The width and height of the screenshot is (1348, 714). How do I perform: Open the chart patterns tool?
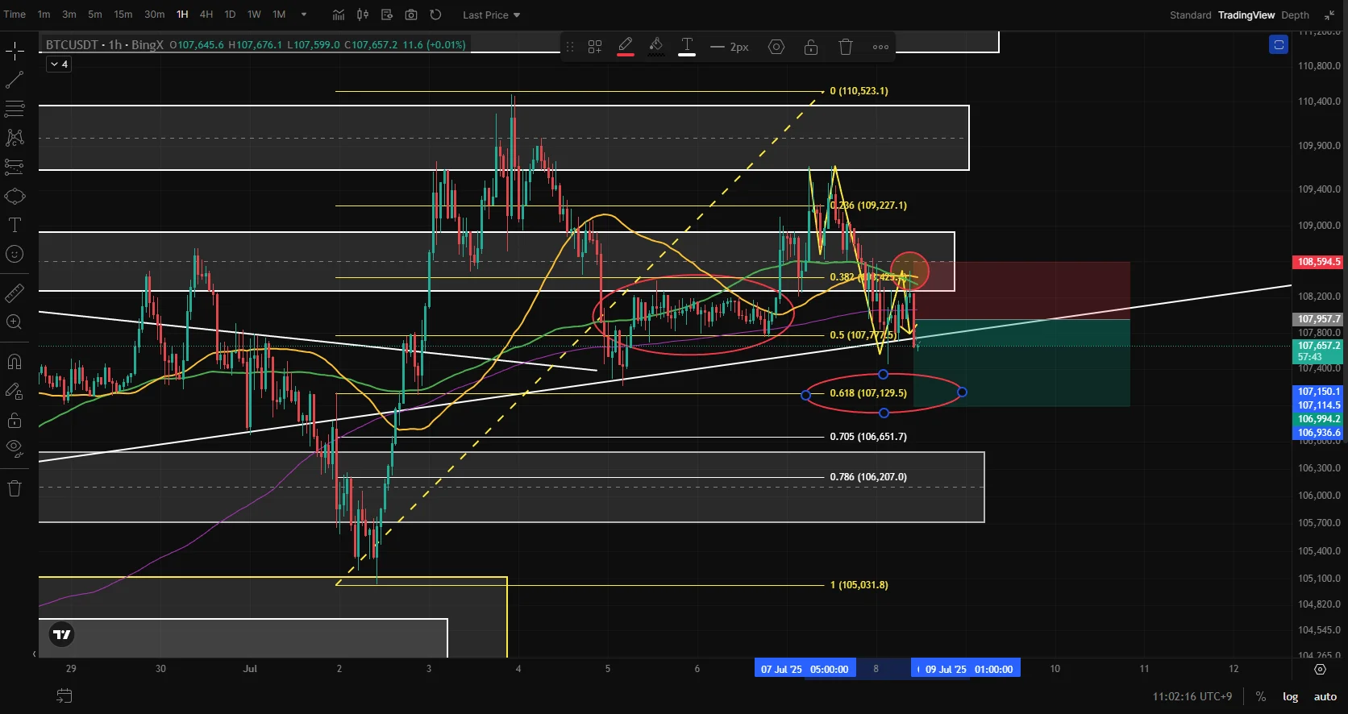[15, 138]
